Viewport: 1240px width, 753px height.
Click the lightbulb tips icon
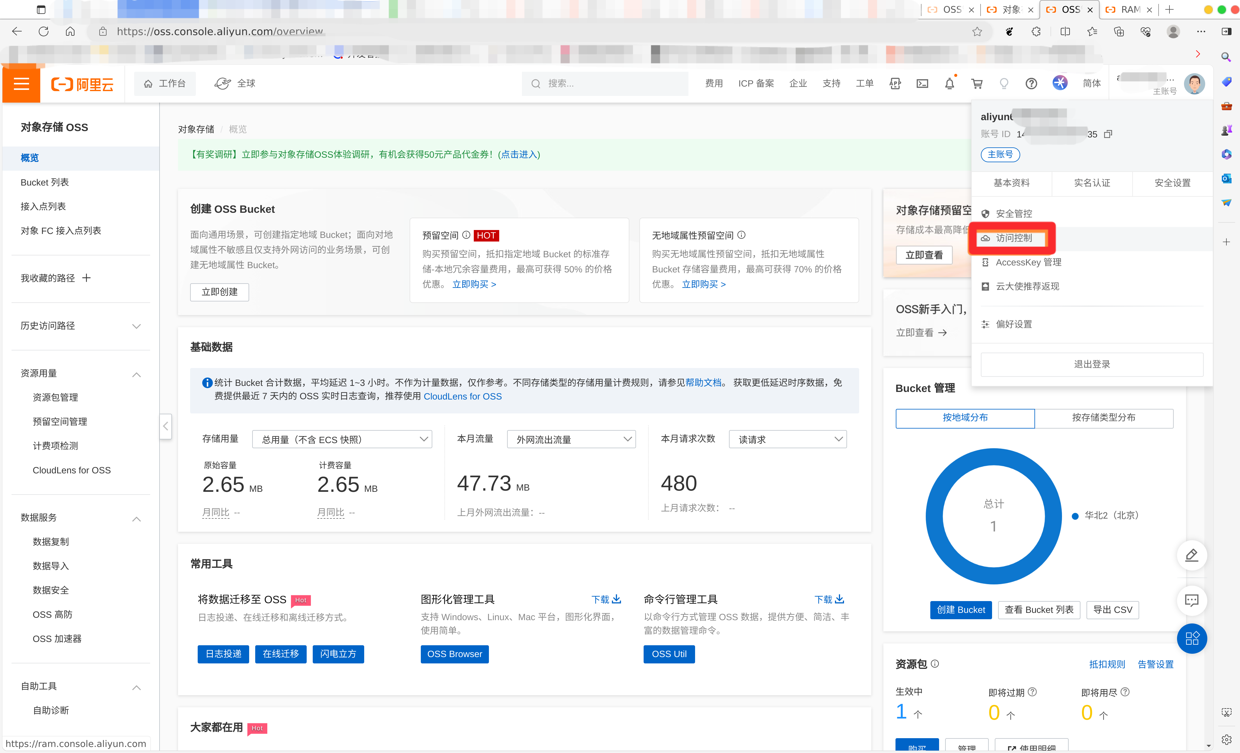point(1004,84)
